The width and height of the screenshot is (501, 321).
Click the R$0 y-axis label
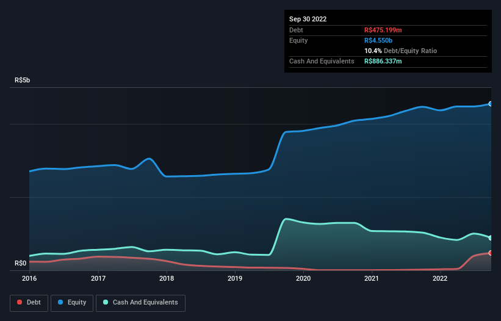pyautogui.click(x=21, y=263)
